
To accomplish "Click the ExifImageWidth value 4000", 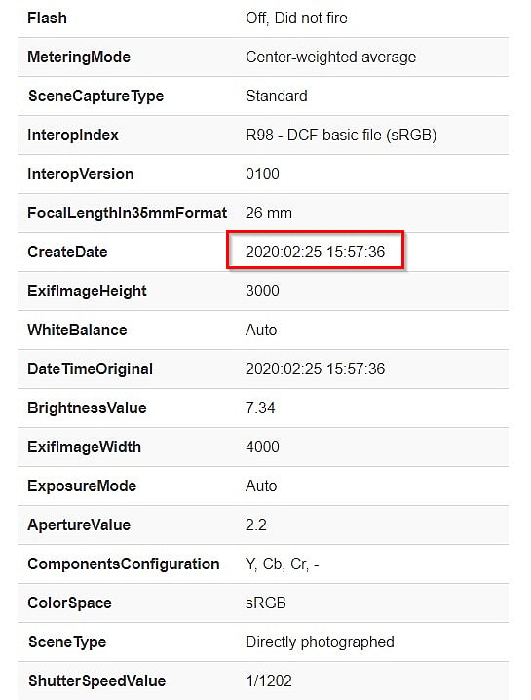I will (262, 447).
